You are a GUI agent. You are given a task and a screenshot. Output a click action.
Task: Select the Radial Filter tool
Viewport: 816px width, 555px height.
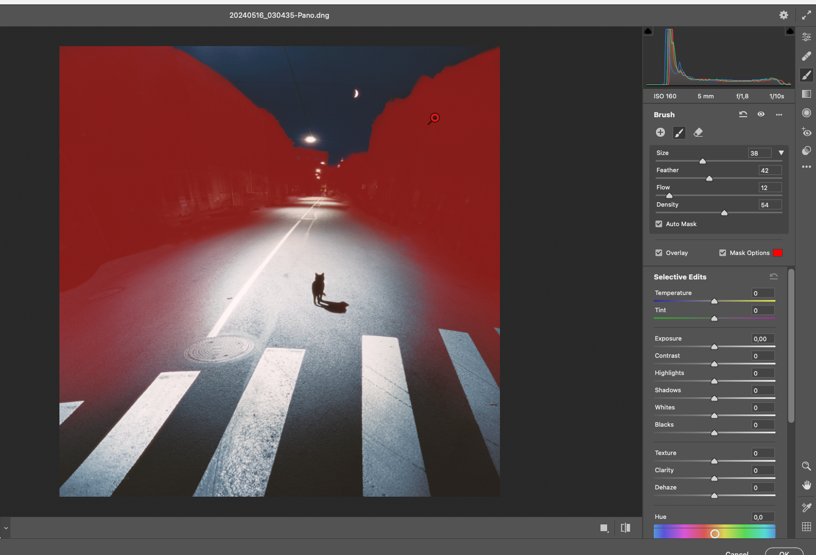pos(806,113)
